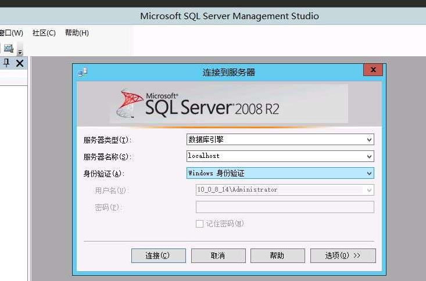This screenshot has height=281, width=426.
Task: Click the 密码 password input field
Action: [285, 207]
